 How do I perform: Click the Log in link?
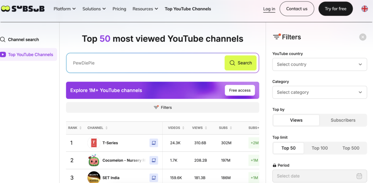(x=269, y=9)
